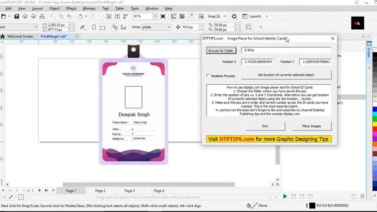The image size is (377, 212).
Task: Expand the Undo history dropdown arrow
Action: 86,16
